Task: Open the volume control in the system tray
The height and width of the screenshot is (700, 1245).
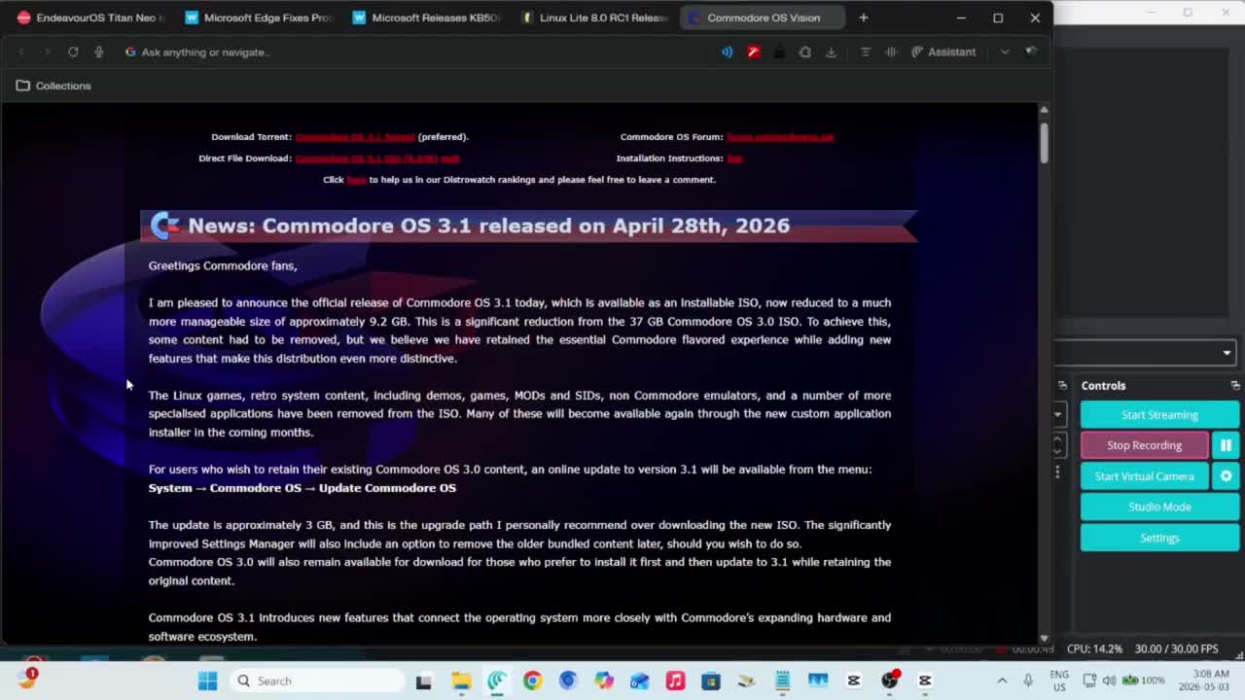Action: point(1109,681)
